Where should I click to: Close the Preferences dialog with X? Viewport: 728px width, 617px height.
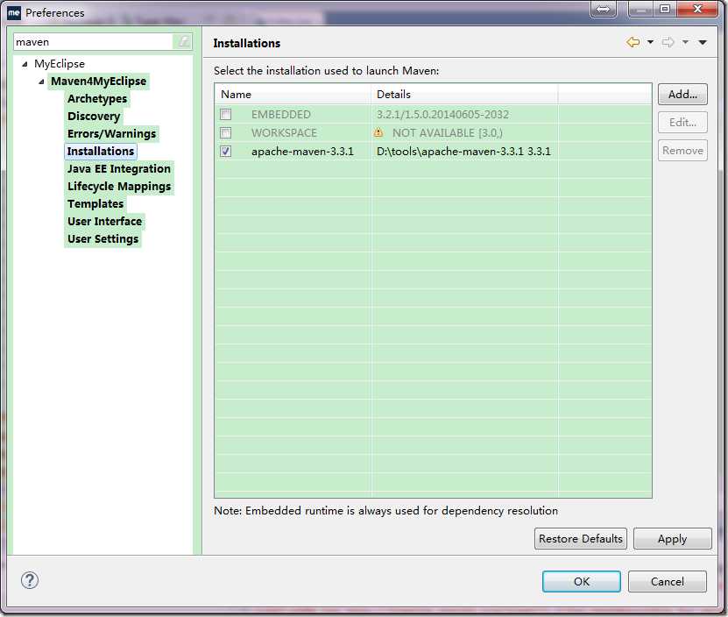click(x=697, y=10)
